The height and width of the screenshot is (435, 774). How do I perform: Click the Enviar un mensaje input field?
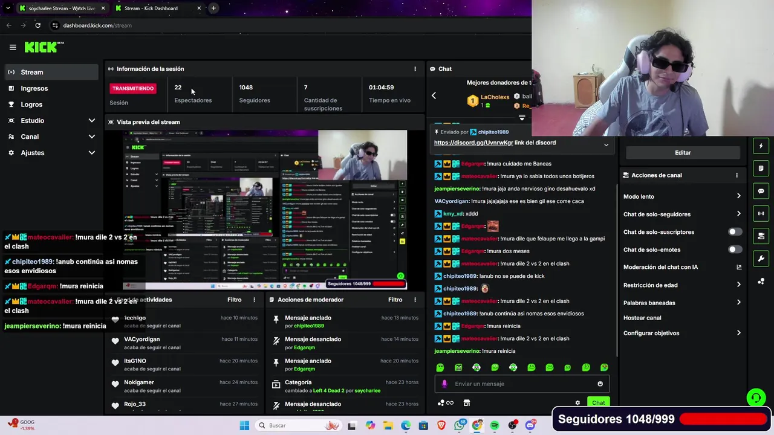[x=522, y=384]
